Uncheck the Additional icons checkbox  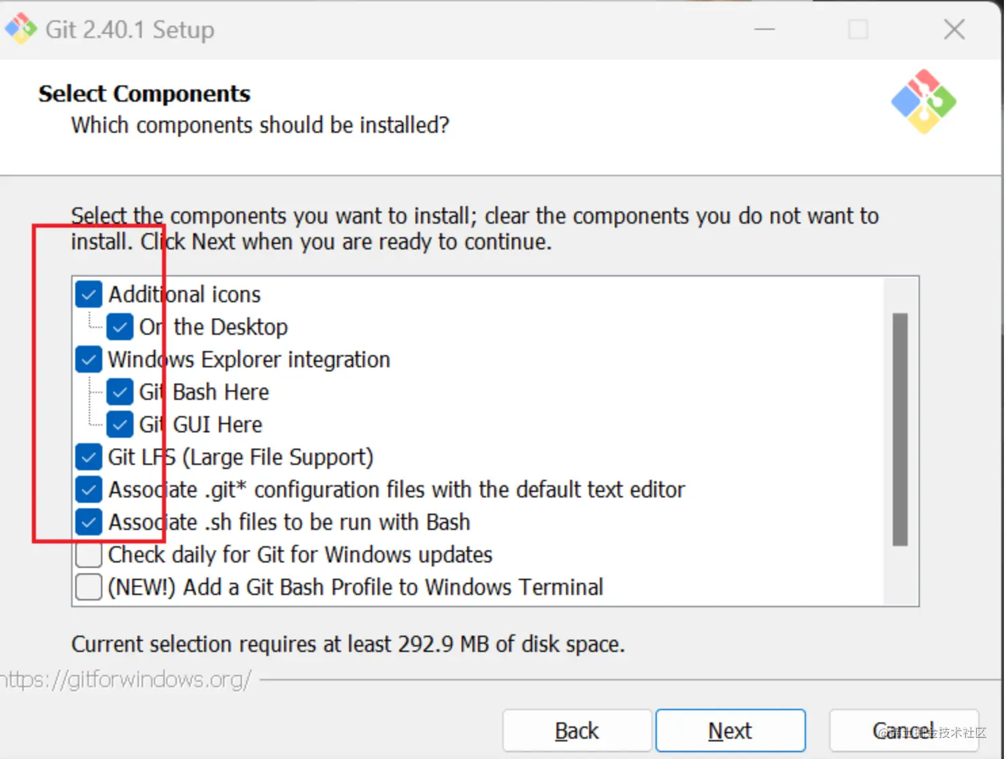coord(89,294)
